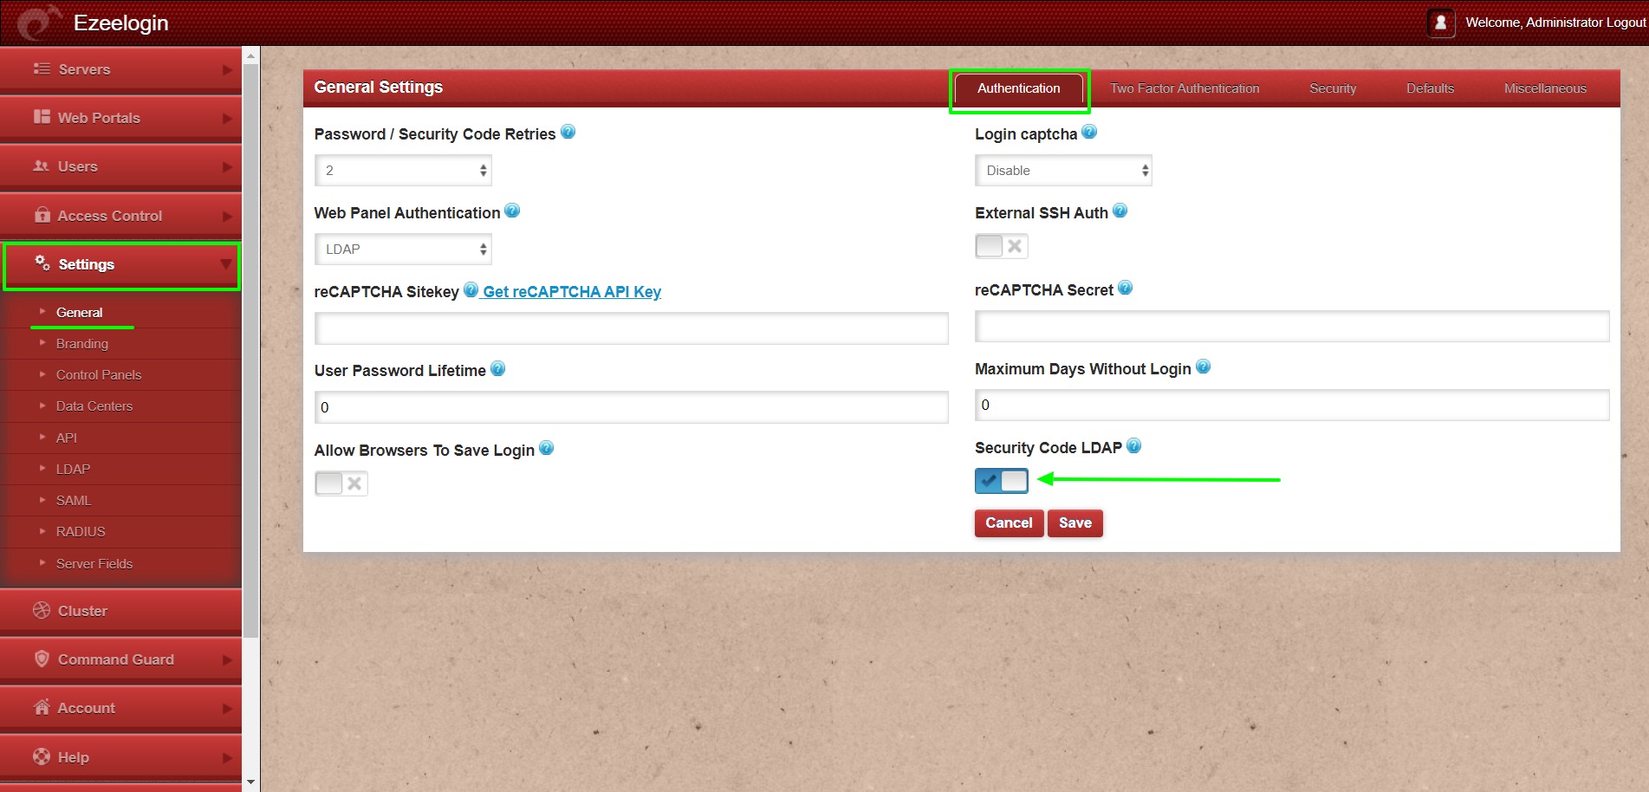This screenshot has width=1649, height=792.
Task: Open help icon for Login captcha
Action: click(1089, 132)
